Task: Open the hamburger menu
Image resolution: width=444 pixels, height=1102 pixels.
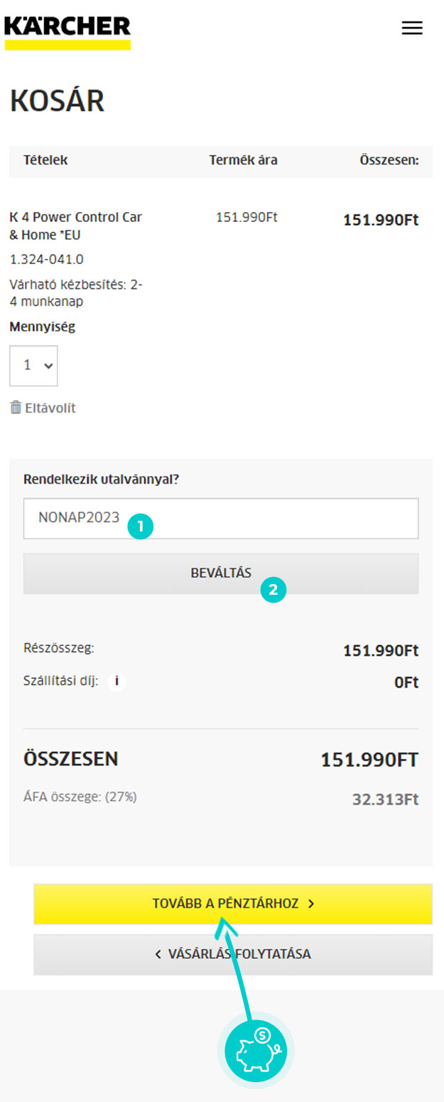Action: tap(412, 28)
